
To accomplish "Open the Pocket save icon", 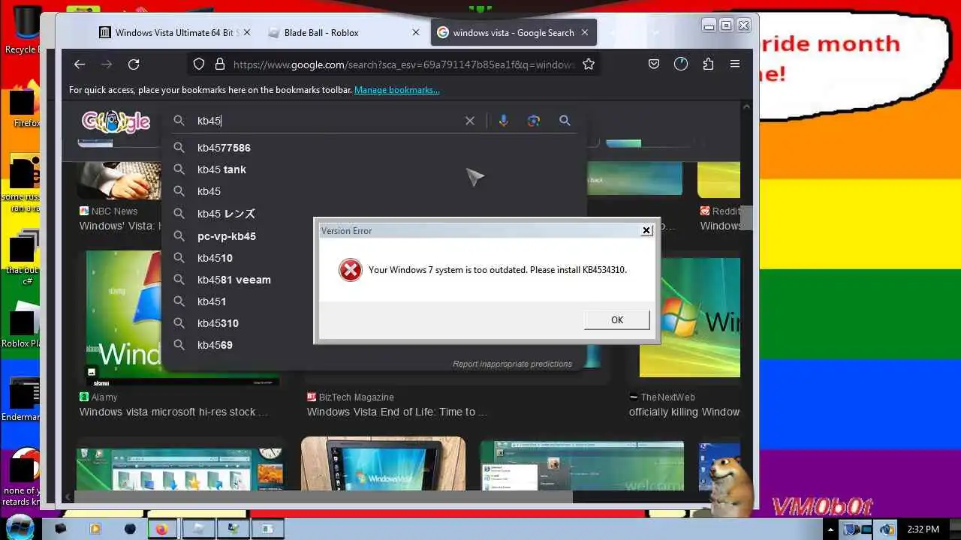I will coord(654,64).
